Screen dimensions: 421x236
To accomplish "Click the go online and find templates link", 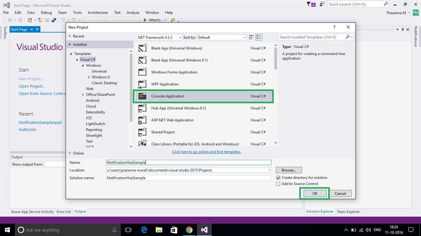I will [x=206, y=152].
